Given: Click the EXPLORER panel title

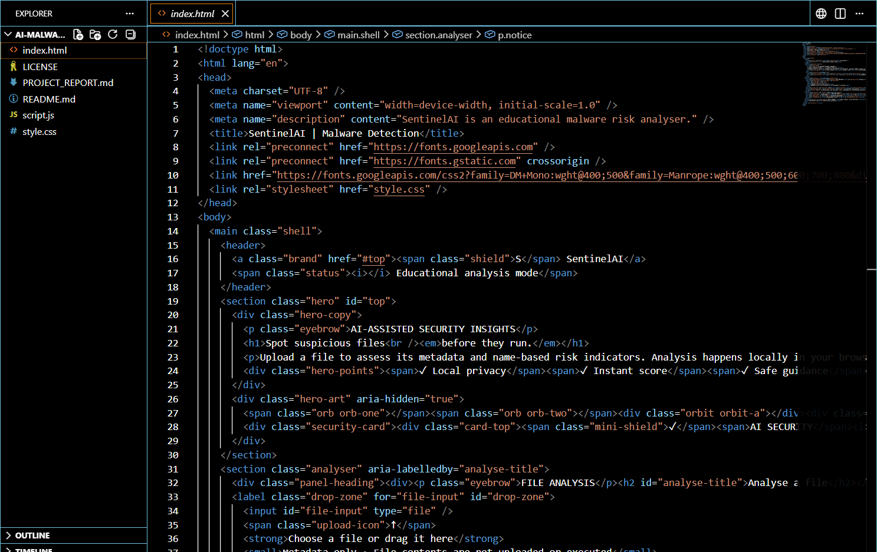Looking at the screenshot, I should pyautogui.click(x=34, y=14).
